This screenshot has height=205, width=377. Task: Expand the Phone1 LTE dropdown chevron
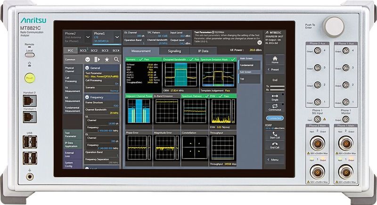point(117,37)
